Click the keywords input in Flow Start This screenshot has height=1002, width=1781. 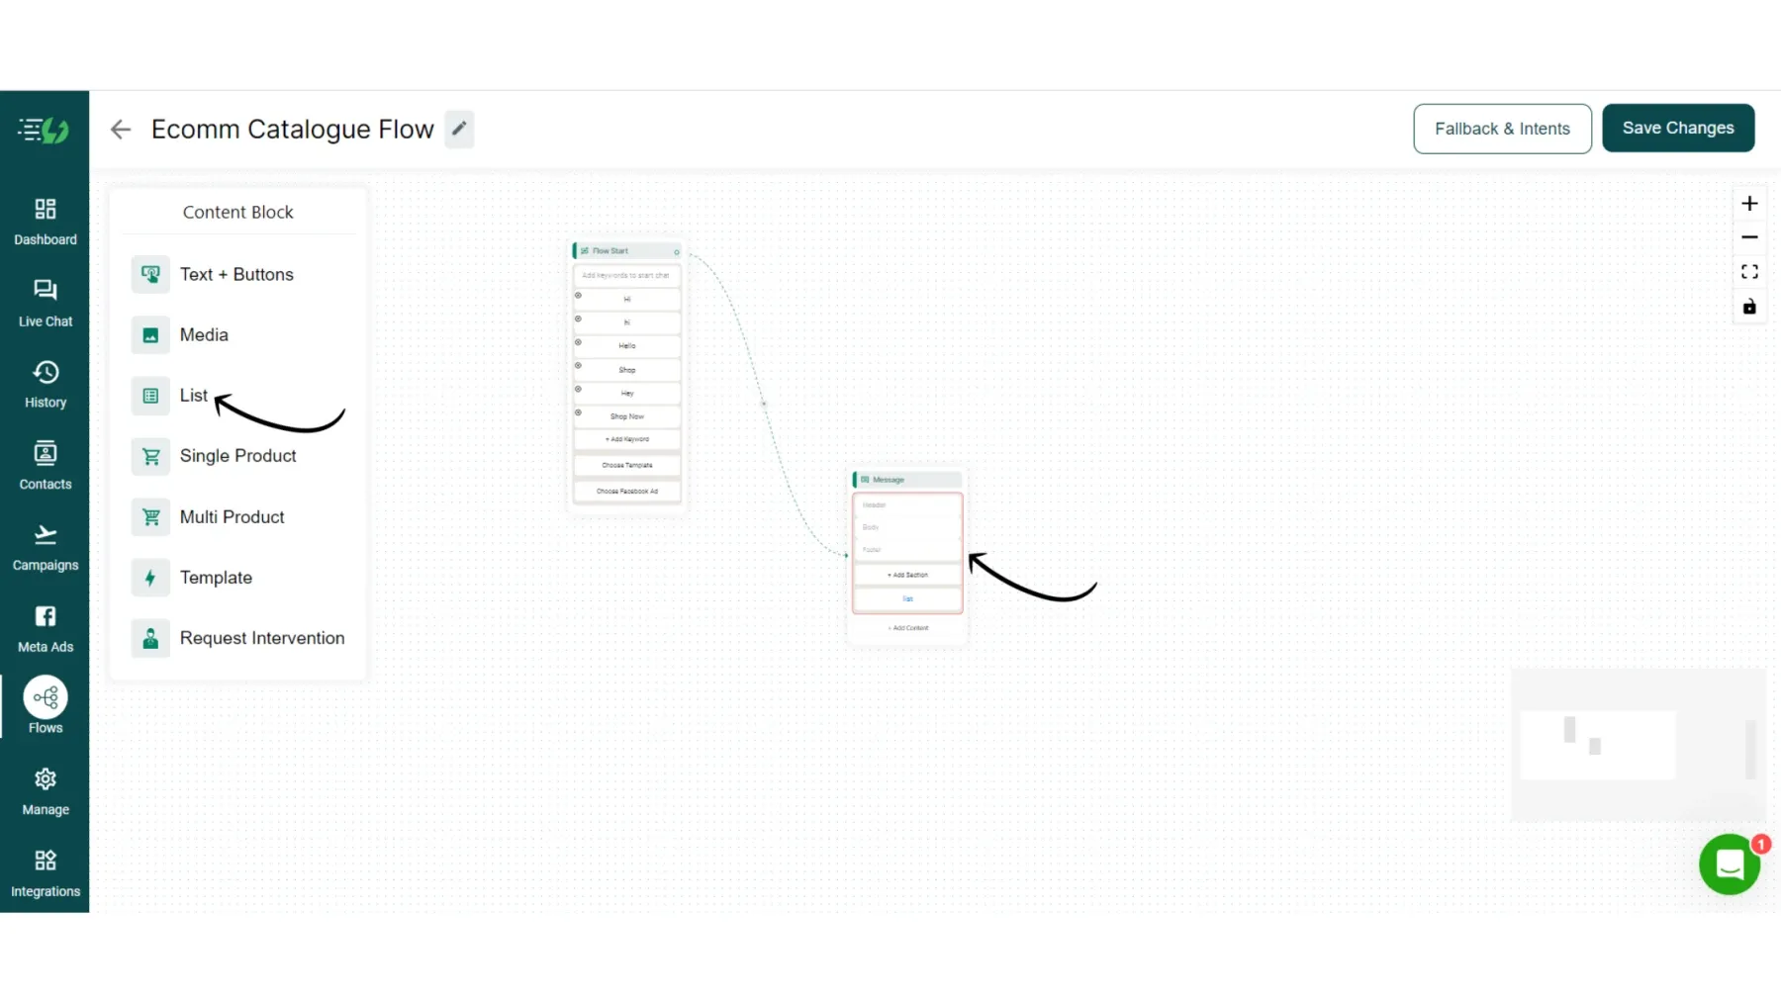(x=627, y=275)
